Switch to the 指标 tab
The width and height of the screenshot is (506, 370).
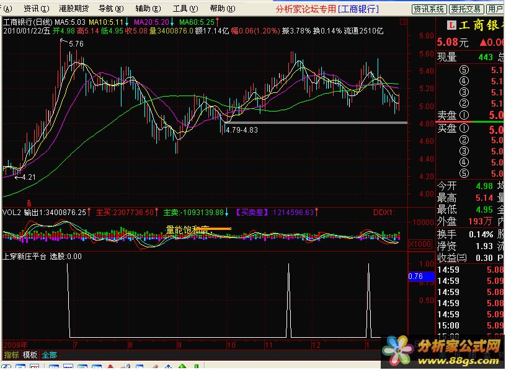click(11, 355)
